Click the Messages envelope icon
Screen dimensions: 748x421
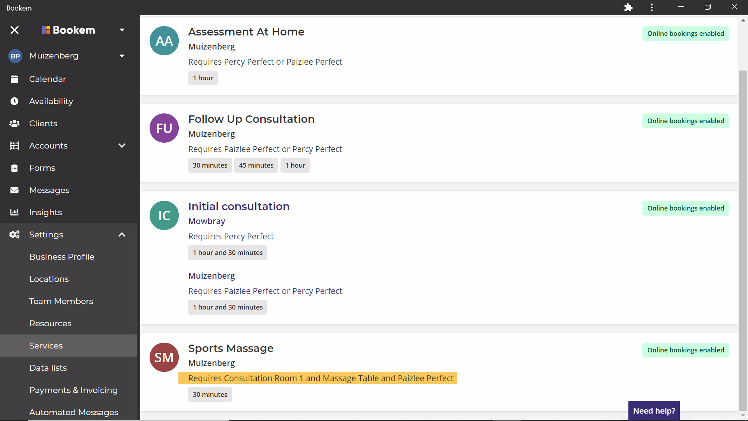14,190
